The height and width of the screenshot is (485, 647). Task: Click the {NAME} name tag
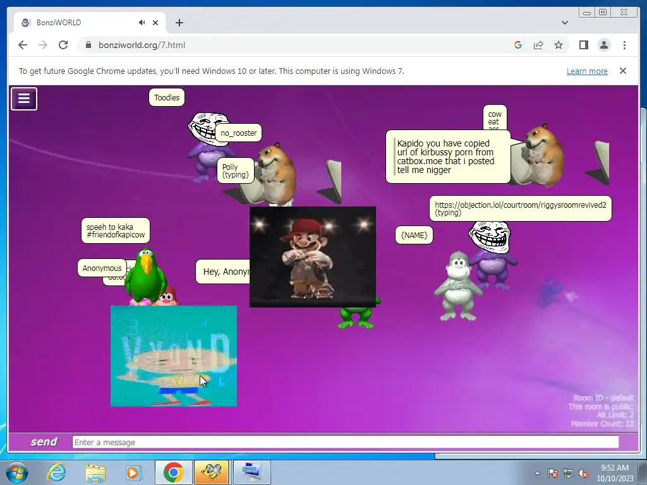point(414,235)
